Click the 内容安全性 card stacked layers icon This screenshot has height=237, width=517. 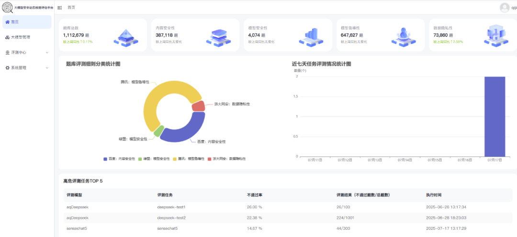point(218,36)
